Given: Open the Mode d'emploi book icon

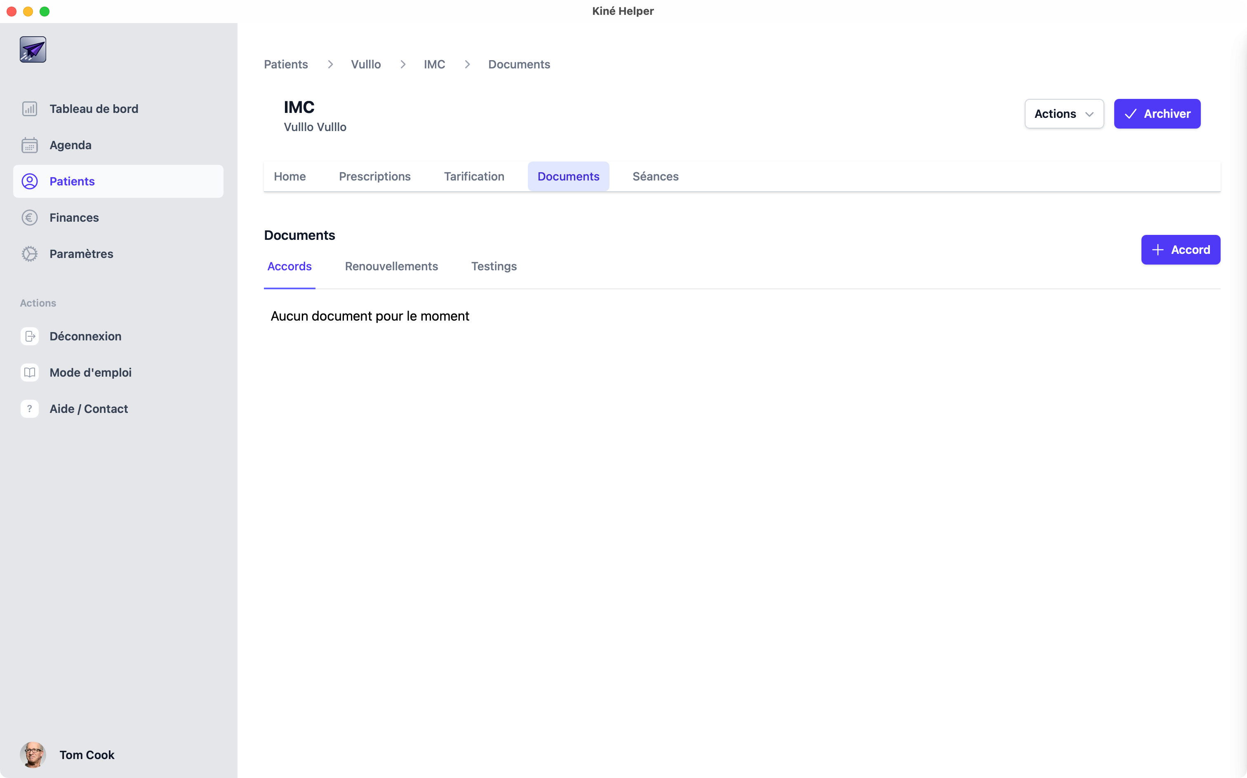Looking at the screenshot, I should (29, 373).
